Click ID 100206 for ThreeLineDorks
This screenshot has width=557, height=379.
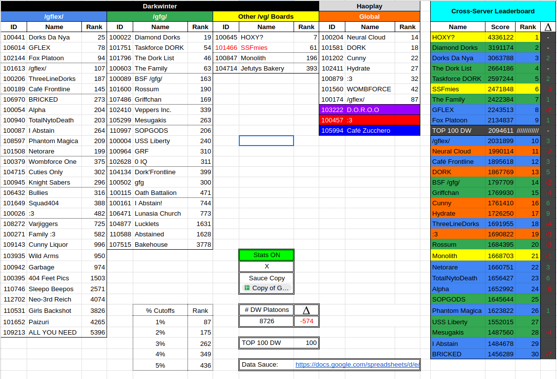pyautogui.click(x=14, y=78)
